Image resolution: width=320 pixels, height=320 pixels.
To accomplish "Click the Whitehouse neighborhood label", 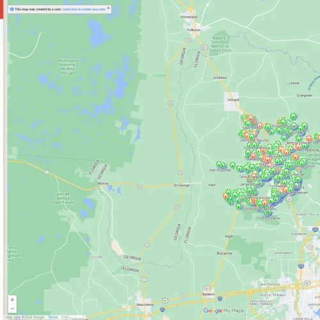I will point(270,284).
